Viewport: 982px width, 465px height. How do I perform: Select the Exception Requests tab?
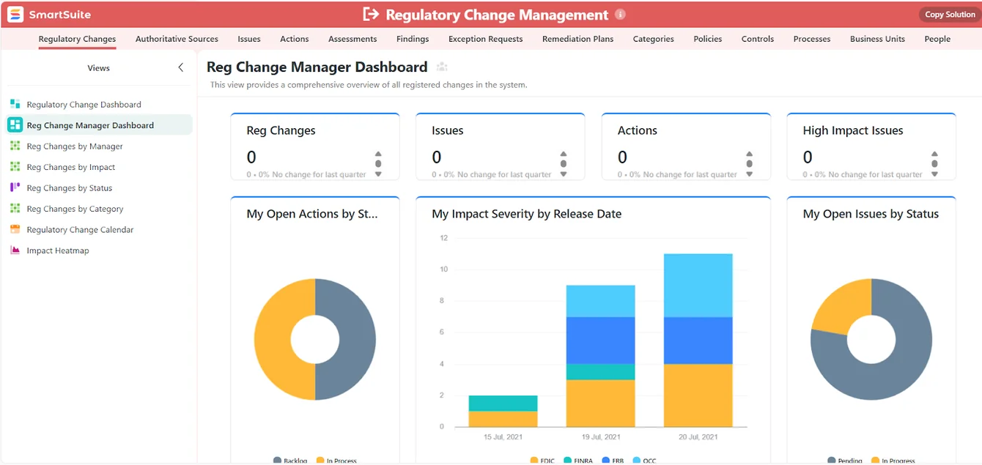tap(486, 39)
